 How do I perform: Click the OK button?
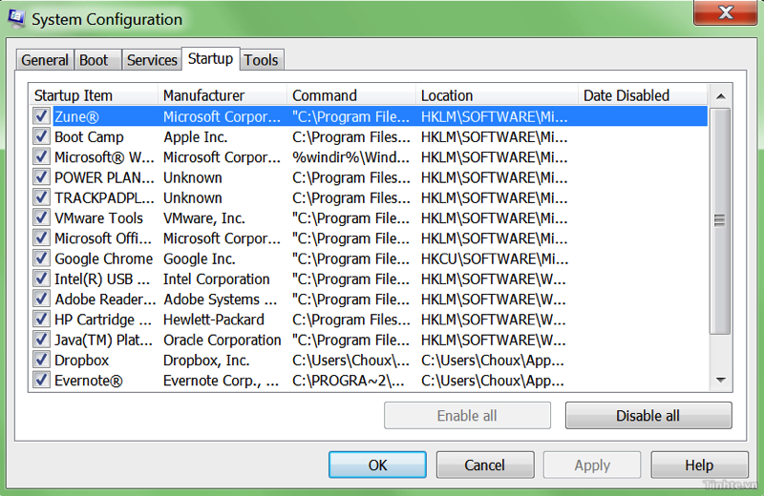377,465
